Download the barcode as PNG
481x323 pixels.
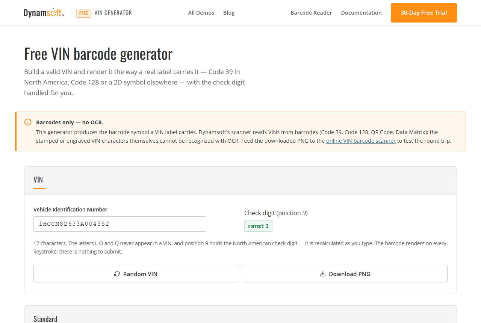[x=345, y=273]
